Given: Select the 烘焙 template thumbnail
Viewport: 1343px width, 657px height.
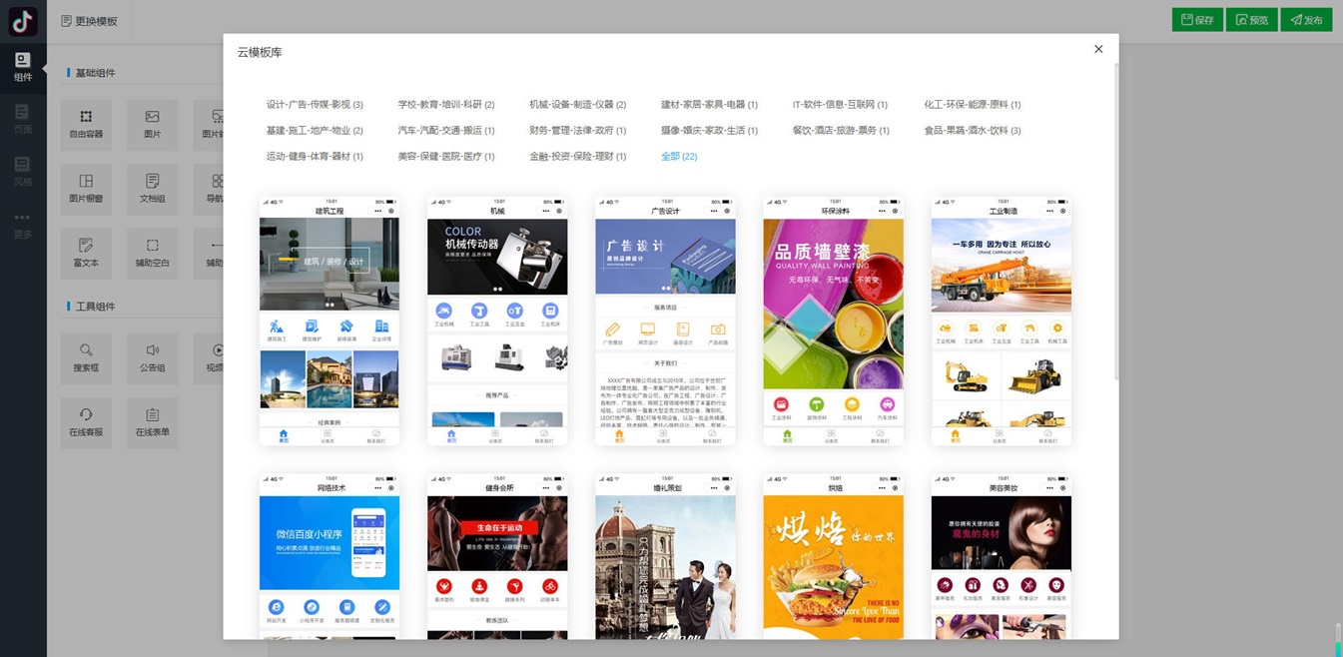Looking at the screenshot, I should click(833, 556).
